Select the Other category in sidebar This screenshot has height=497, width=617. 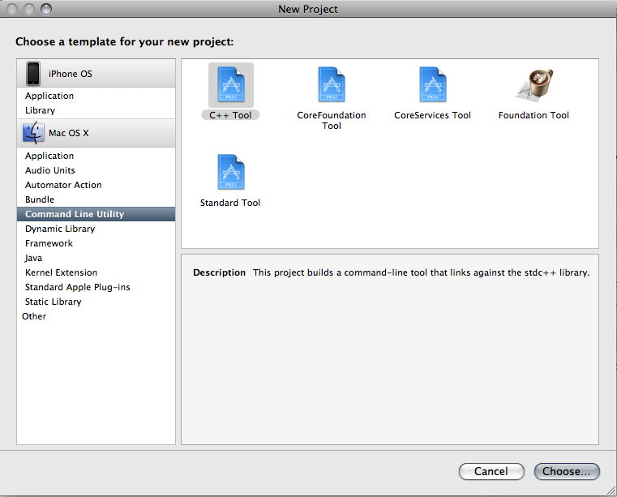click(34, 316)
